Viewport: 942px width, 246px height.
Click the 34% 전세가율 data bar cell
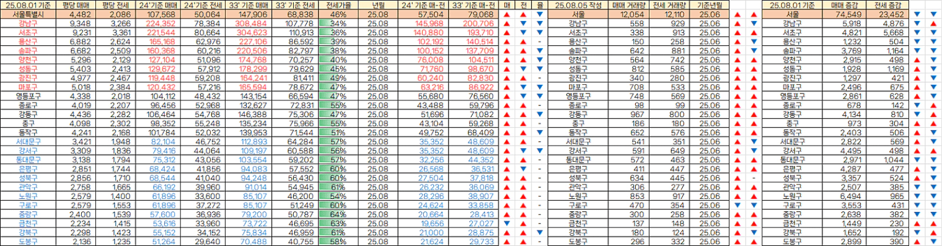point(338,23)
